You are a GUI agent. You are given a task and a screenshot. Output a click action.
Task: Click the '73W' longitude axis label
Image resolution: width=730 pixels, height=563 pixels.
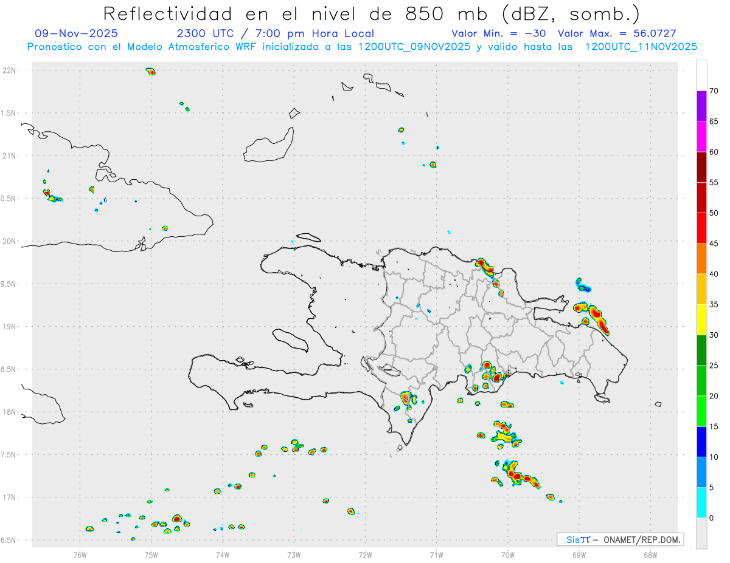point(294,554)
